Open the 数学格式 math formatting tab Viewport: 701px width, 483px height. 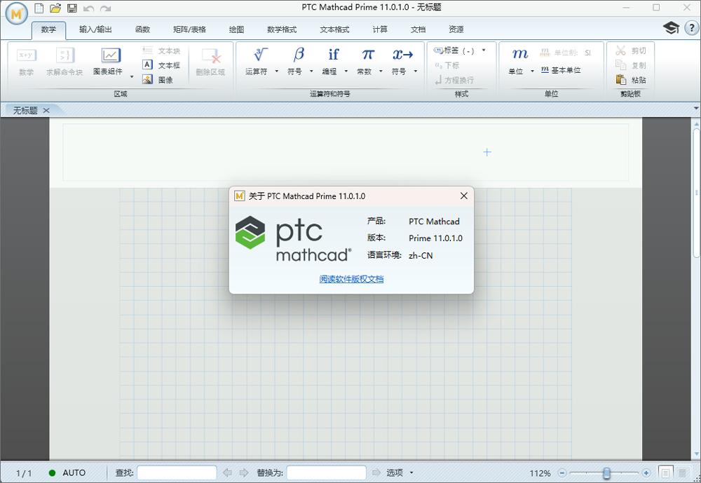282,29
